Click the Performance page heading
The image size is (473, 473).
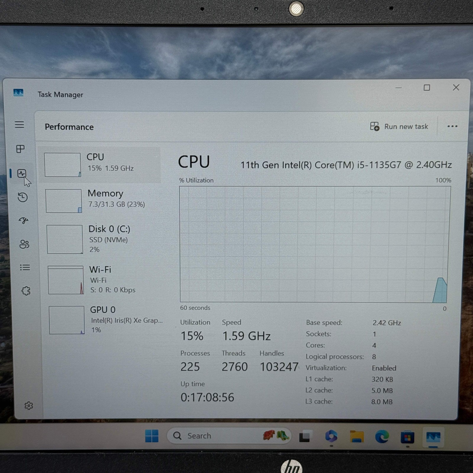[x=69, y=127]
